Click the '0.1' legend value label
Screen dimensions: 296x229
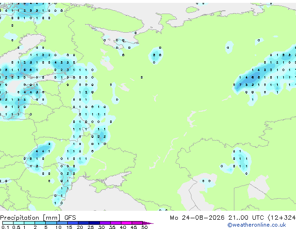[5, 227]
